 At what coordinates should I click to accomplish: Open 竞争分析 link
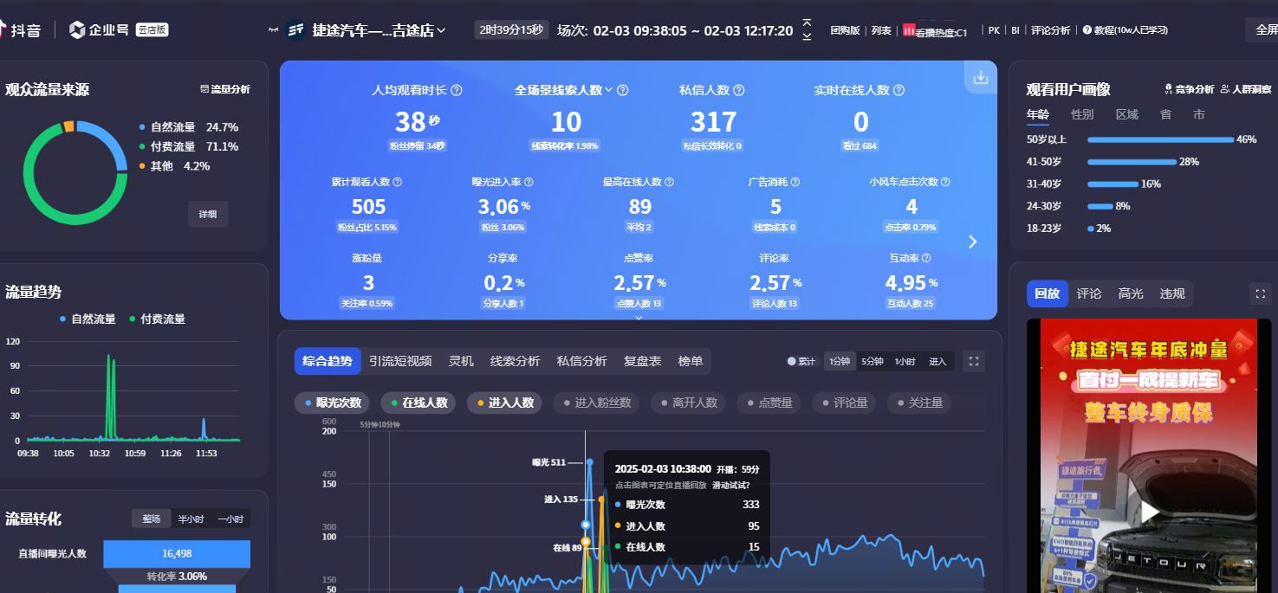[1189, 89]
